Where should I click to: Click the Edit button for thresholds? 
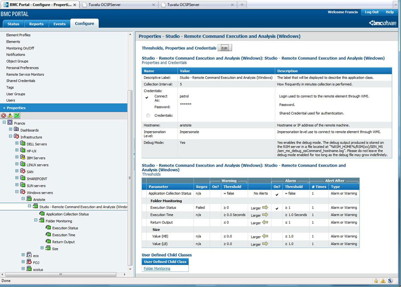[225, 48]
